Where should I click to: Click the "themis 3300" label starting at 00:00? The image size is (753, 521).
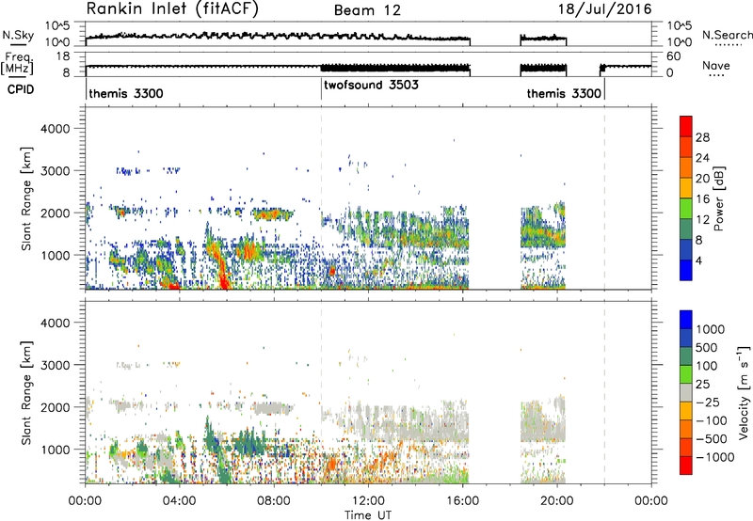126,93
